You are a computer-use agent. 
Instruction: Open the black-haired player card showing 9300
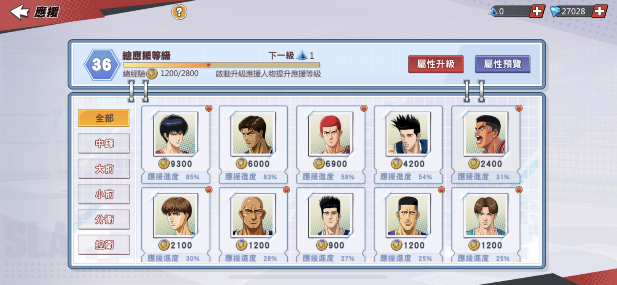pos(176,144)
